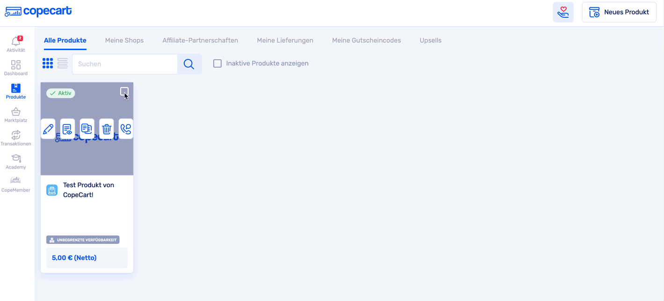Open Academy from the sidebar
The width and height of the screenshot is (664, 301).
click(x=16, y=162)
